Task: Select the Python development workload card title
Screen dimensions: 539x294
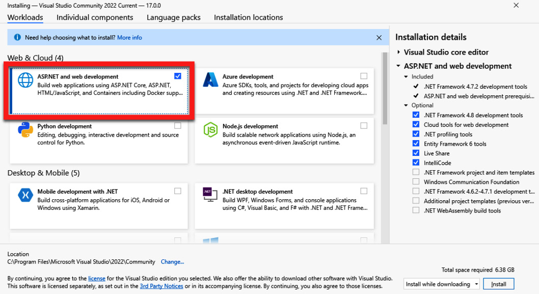Action: (x=65, y=126)
